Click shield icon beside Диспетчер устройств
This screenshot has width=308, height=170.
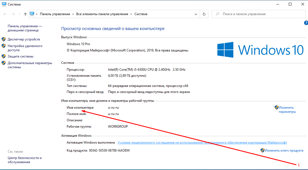4,39
